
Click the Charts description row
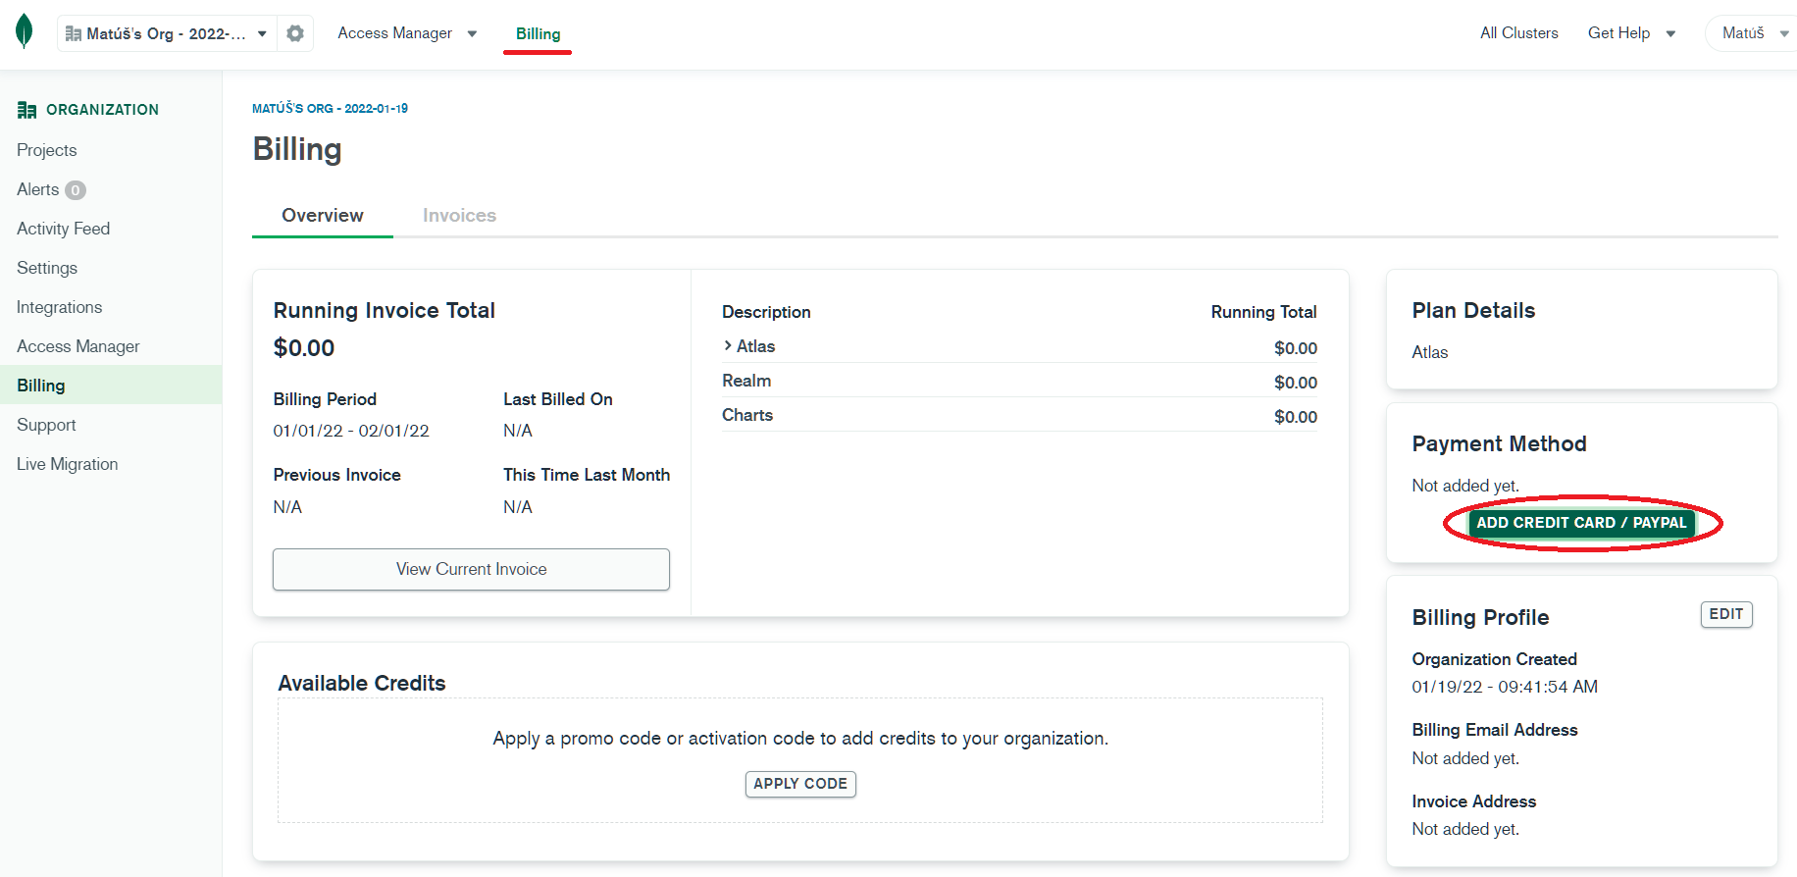coord(1019,415)
